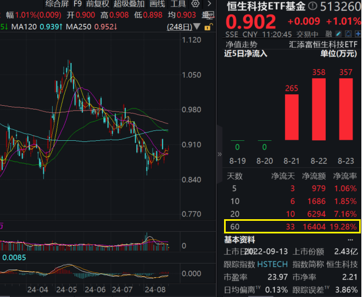Open 工具 tools menu
This screenshot has height=297, width=363.
point(178,3)
